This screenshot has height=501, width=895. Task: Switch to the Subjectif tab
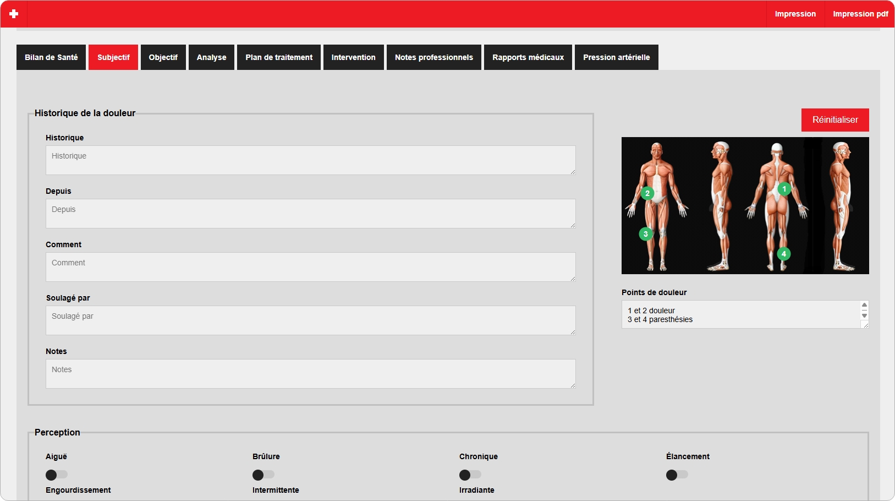click(x=113, y=57)
